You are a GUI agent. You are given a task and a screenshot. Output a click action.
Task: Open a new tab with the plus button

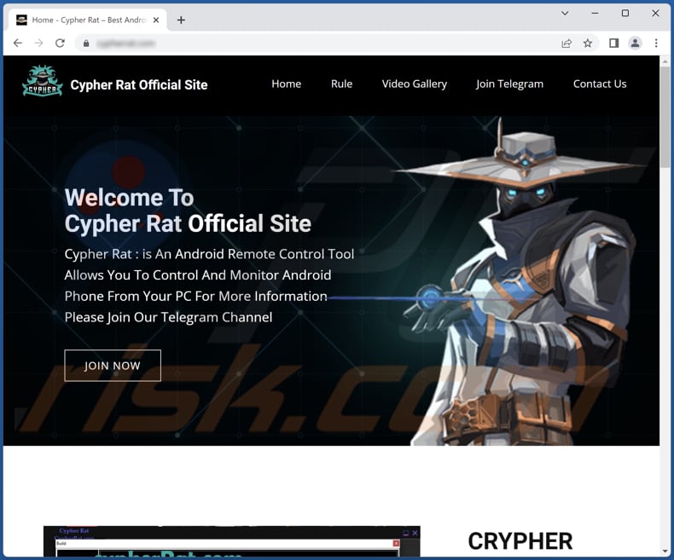coord(181,20)
